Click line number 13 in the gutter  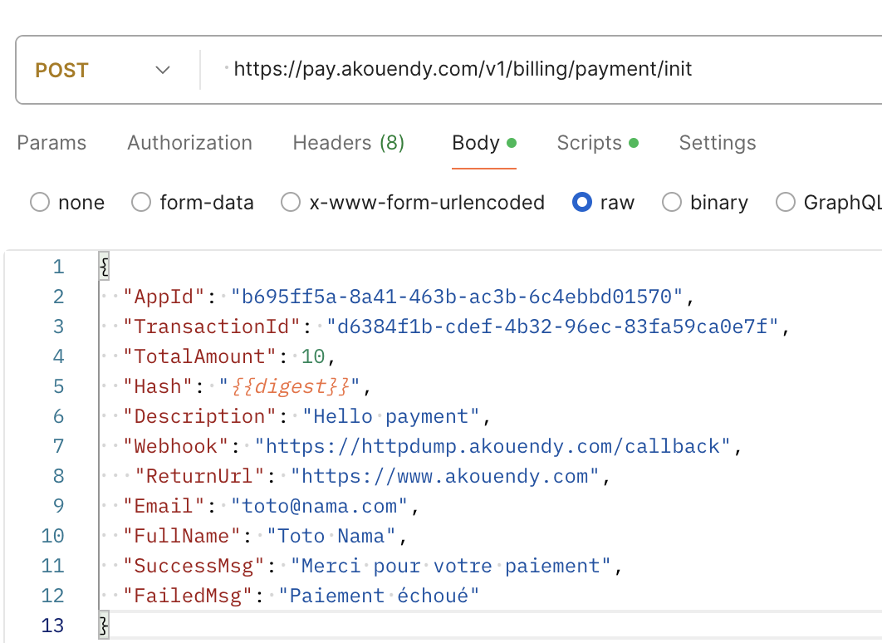click(52, 626)
